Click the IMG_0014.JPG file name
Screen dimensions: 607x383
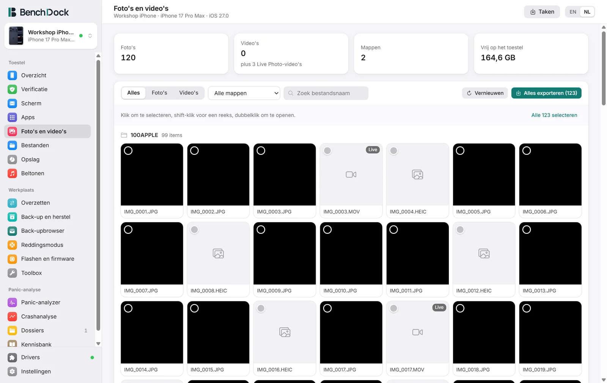click(141, 370)
